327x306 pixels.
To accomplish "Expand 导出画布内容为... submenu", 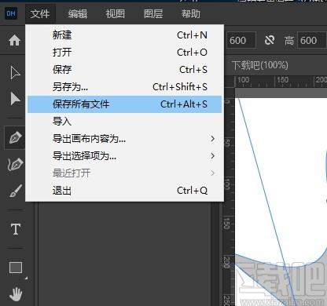I will 124,139.
